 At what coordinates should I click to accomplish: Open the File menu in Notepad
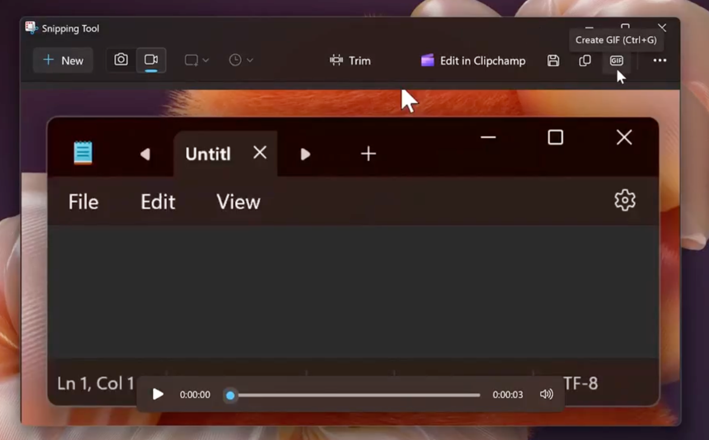83,202
